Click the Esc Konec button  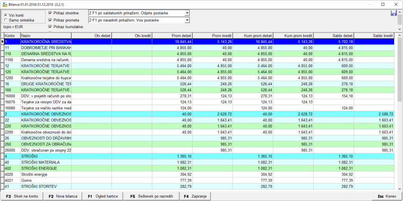pyautogui.click(x=387, y=196)
